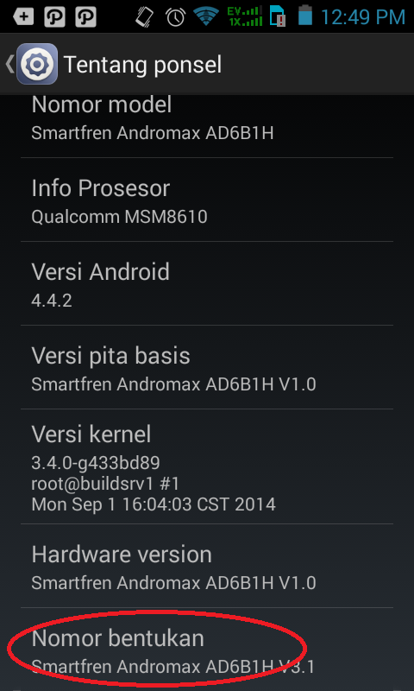Tap the EV/1X signal strength indicator

coord(245,16)
